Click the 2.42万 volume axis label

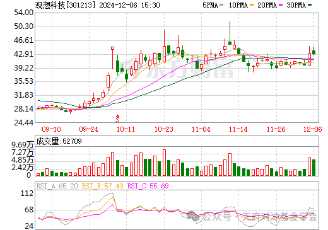(x=23, y=168)
